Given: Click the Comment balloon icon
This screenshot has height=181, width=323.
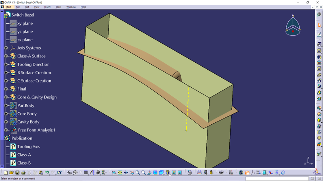Looking at the screenshot, I should pyautogui.click(x=75, y=173).
